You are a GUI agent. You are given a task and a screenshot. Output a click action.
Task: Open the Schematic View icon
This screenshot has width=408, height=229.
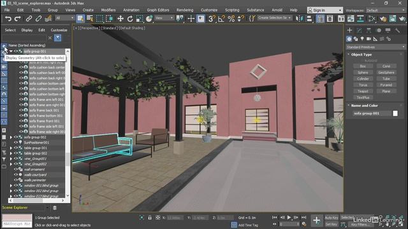(x=360, y=18)
